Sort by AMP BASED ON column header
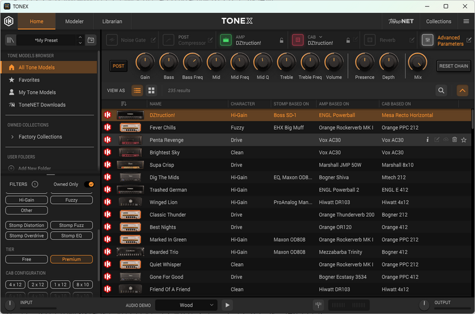The height and width of the screenshot is (314, 475). click(334, 104)
